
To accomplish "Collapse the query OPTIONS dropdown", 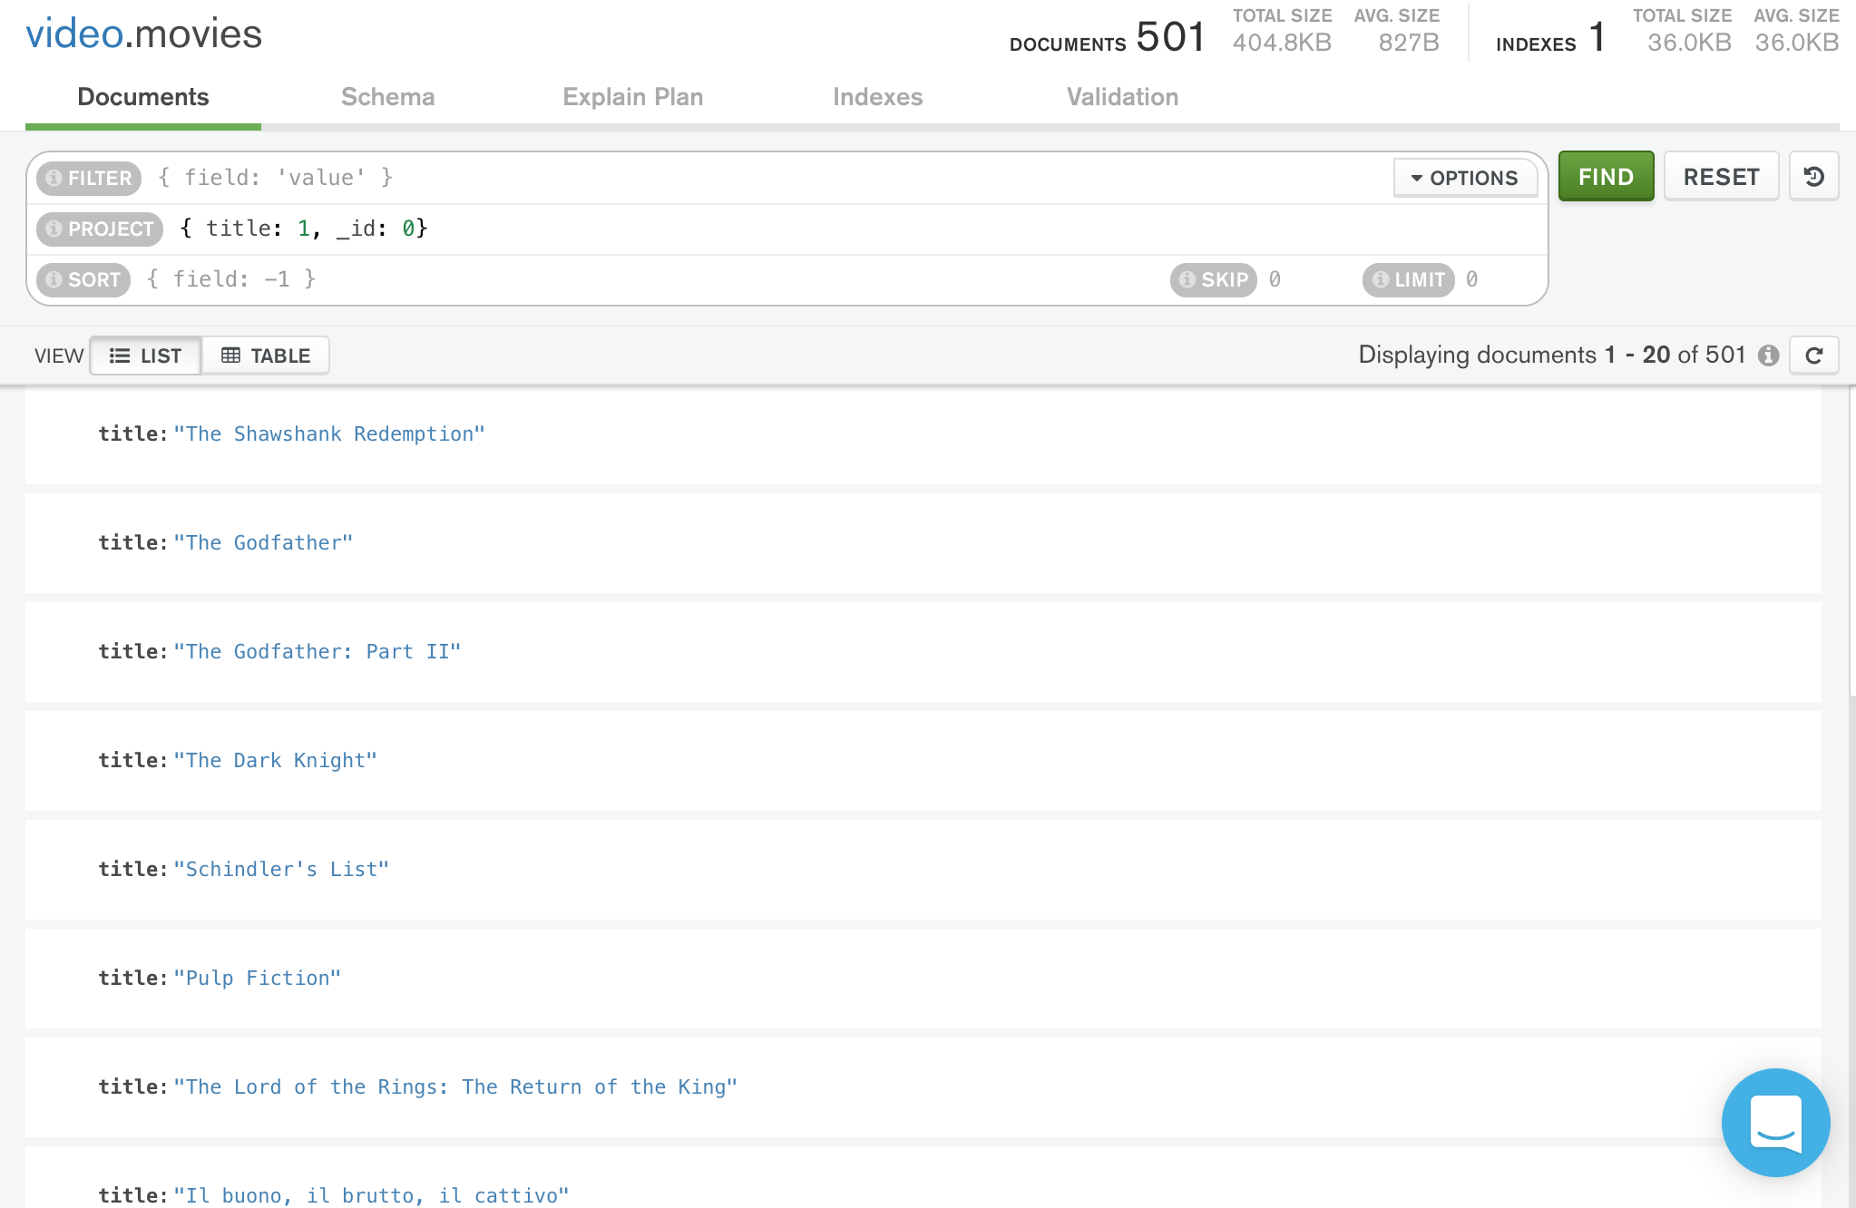I will (x=1465, y=178).
